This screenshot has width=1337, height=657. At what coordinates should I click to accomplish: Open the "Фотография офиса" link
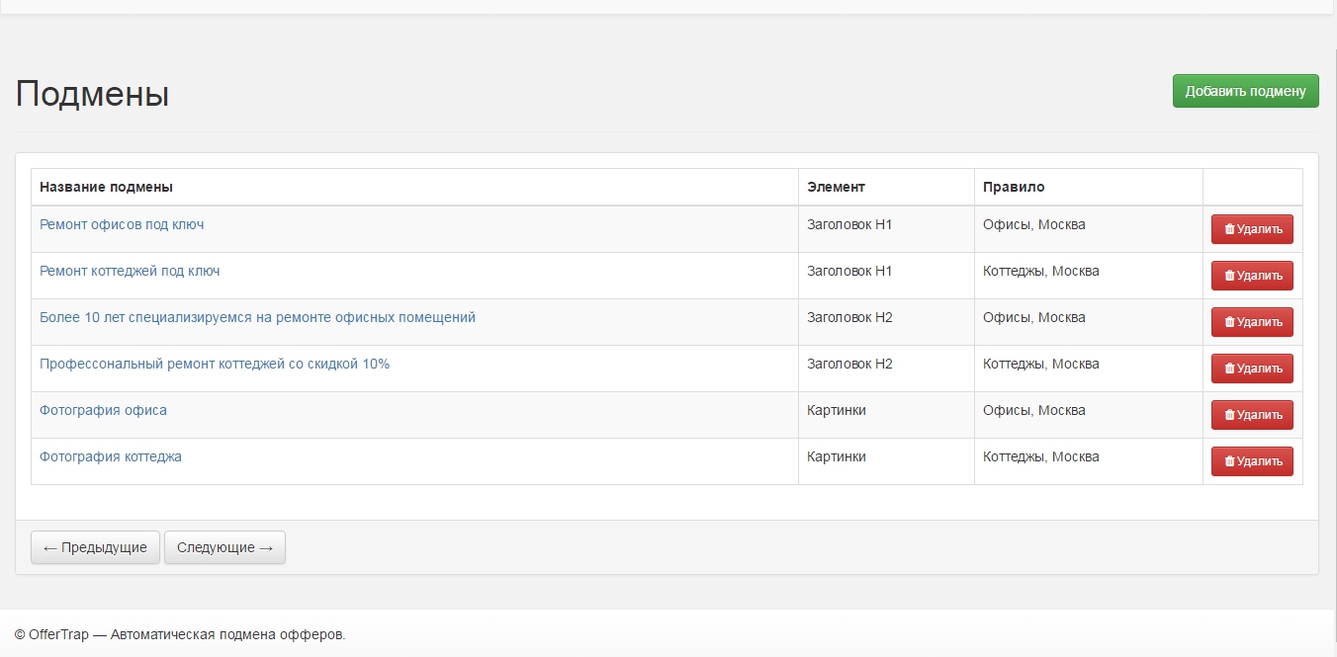103,410
